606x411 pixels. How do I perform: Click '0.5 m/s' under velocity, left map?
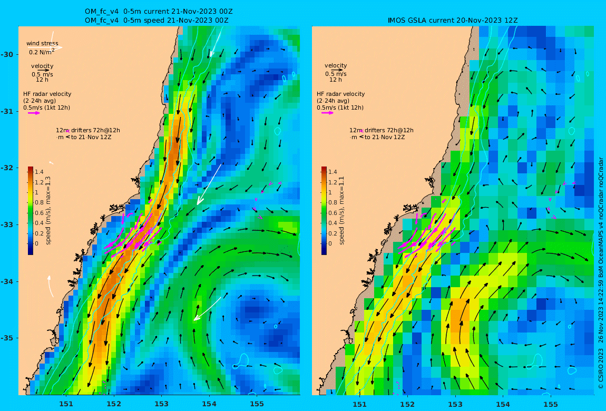[43, 74]
